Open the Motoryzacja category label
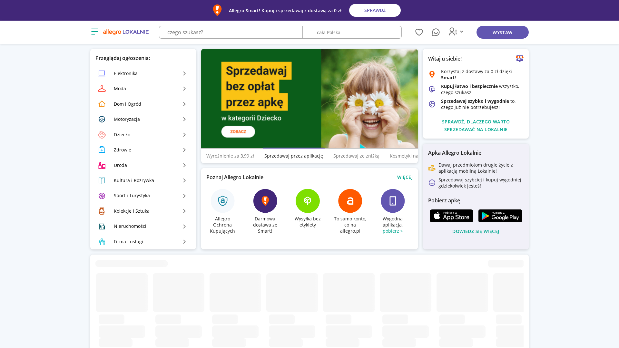 pyautogui.click(x=127, y=119)
